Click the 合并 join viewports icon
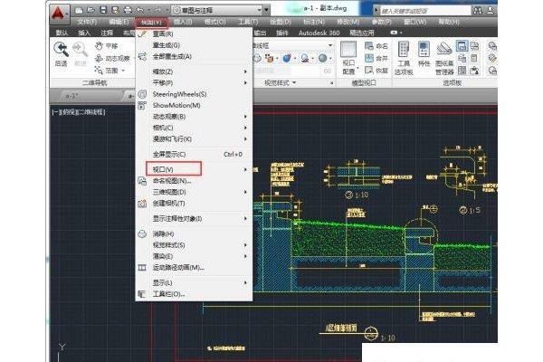This screenshot has height=362, width=543. point(376,58)
